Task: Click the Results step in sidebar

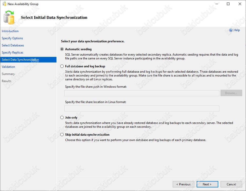Action: pos(6,81)
